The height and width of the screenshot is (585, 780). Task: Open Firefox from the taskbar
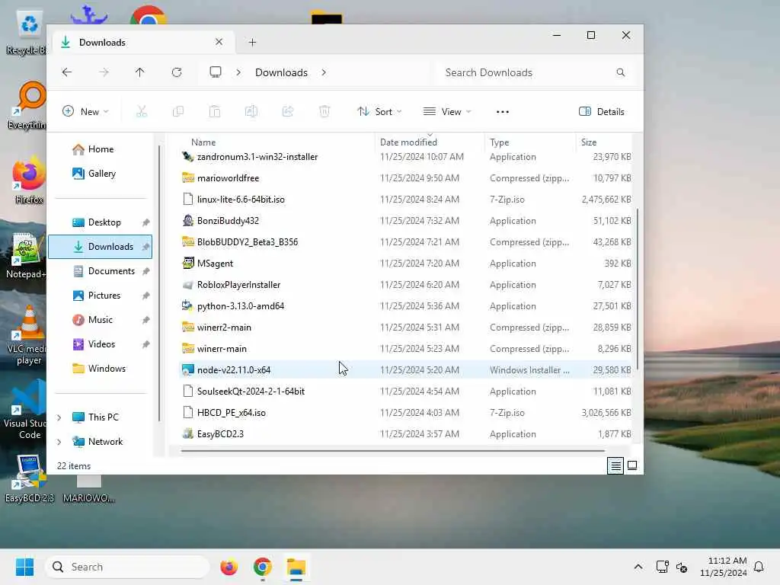tap(229, 567)
